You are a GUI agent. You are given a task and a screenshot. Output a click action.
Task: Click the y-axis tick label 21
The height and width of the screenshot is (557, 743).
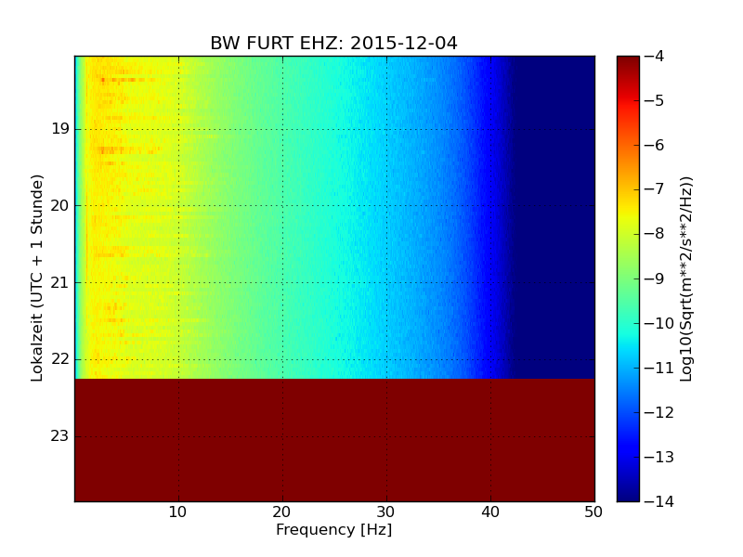point(60,283)
